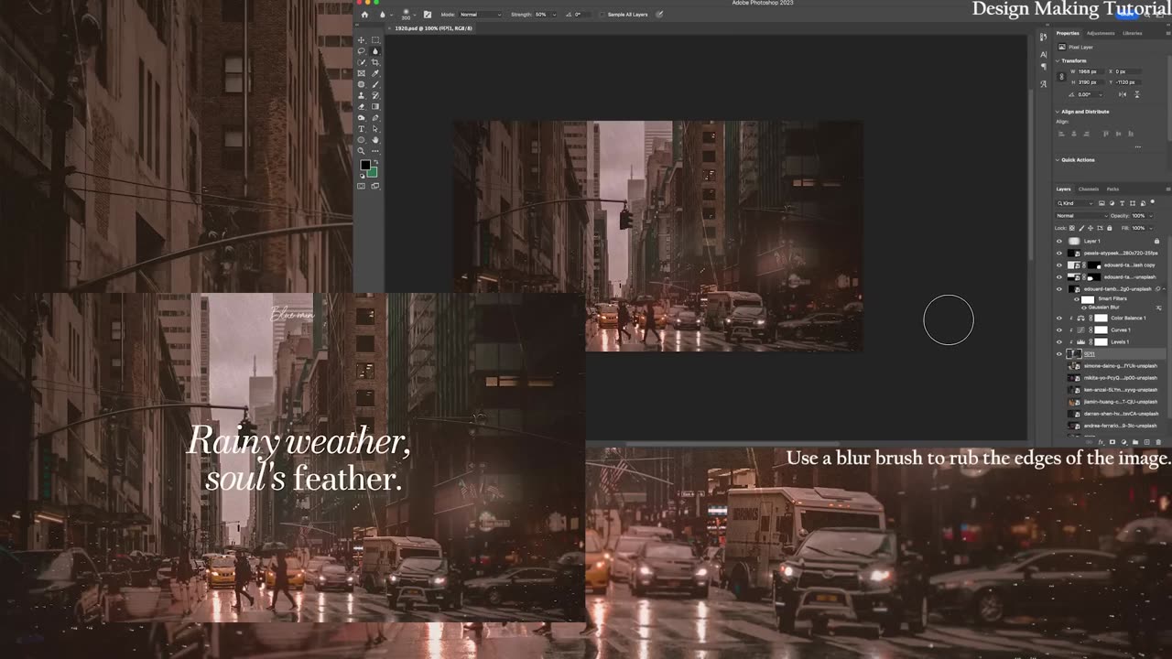Open the layer blend mode dropdown
The width and height of the screenshot is (1172, 659).
click(1080, 216)
